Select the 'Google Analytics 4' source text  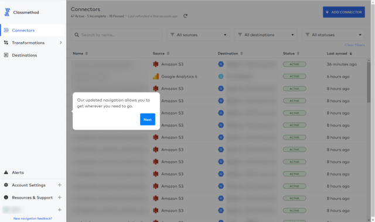coord(179,77)
